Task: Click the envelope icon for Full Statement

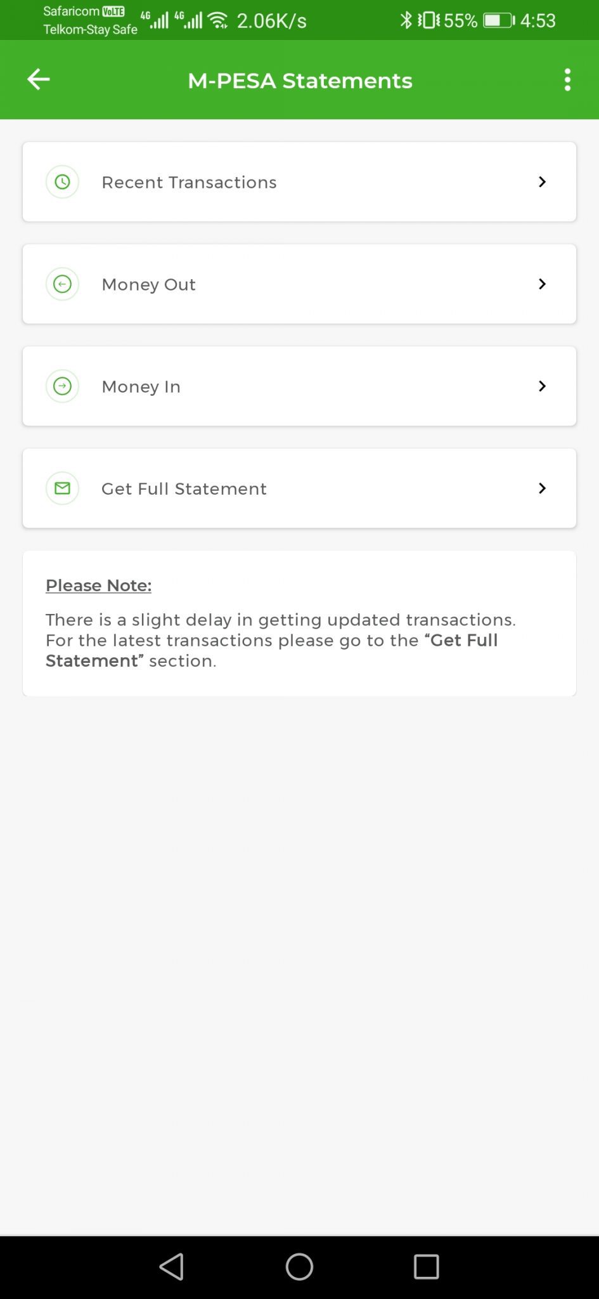Action: [x=62, y=488]
